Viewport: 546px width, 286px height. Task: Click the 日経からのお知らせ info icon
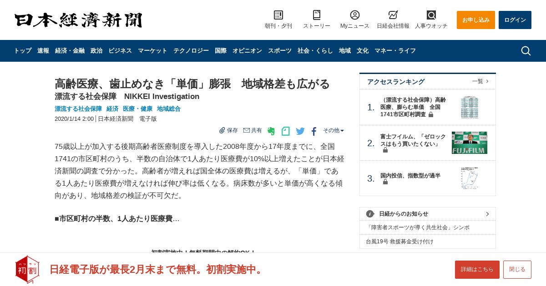(x=370, y=214)
